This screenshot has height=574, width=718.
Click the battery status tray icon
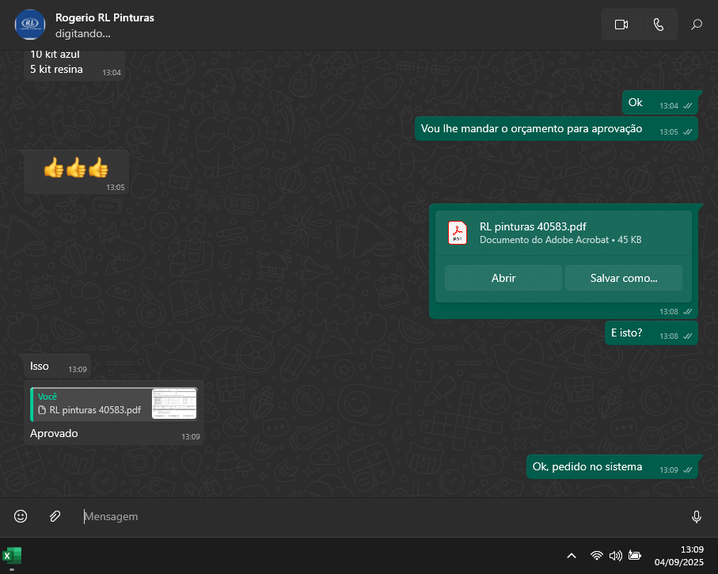coord(634,556)
